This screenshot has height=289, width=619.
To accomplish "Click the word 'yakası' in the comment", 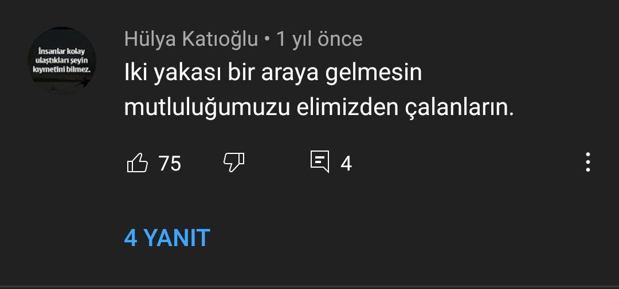I will (x=187, y=74).
